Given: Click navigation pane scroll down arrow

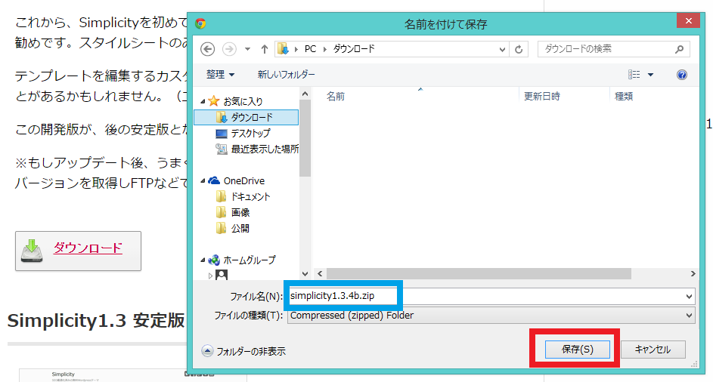Looking at the screenshot, I should [305, 274].
